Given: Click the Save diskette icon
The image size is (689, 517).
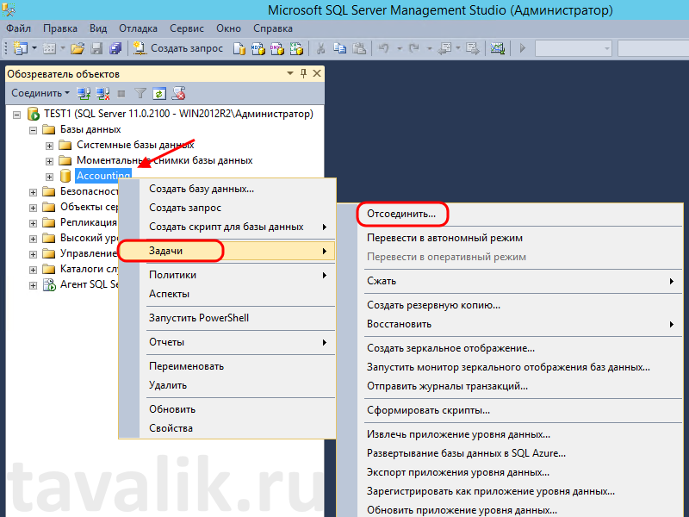Looking at the screenshot, I should [x=96, y=48].
